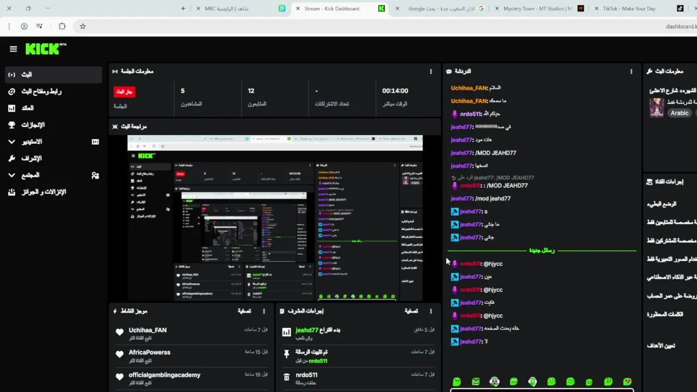Click moderator badge on the jeahd77 لا message
This screenshot has width=697, height=392.
455,341
